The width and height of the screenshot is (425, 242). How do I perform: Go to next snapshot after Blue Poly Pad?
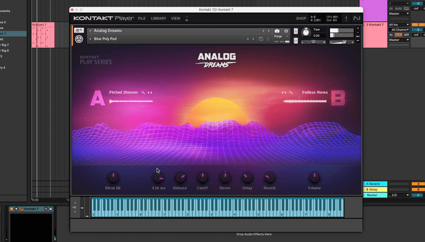coord(253,39)
